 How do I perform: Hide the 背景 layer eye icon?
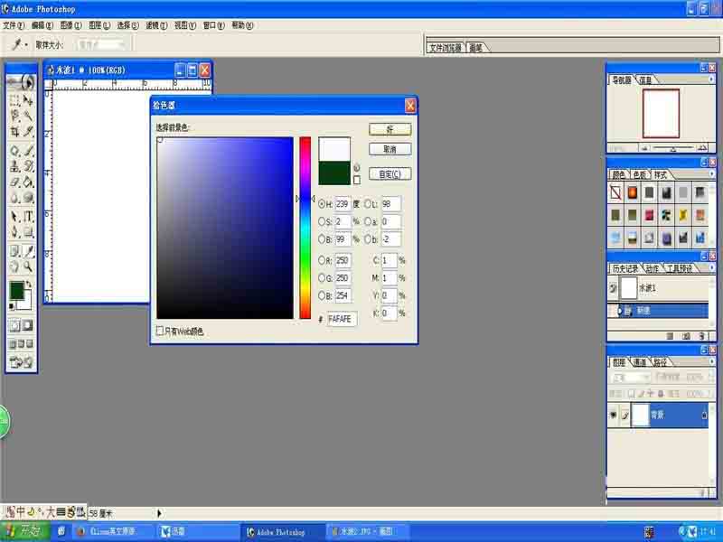point(613,415)
